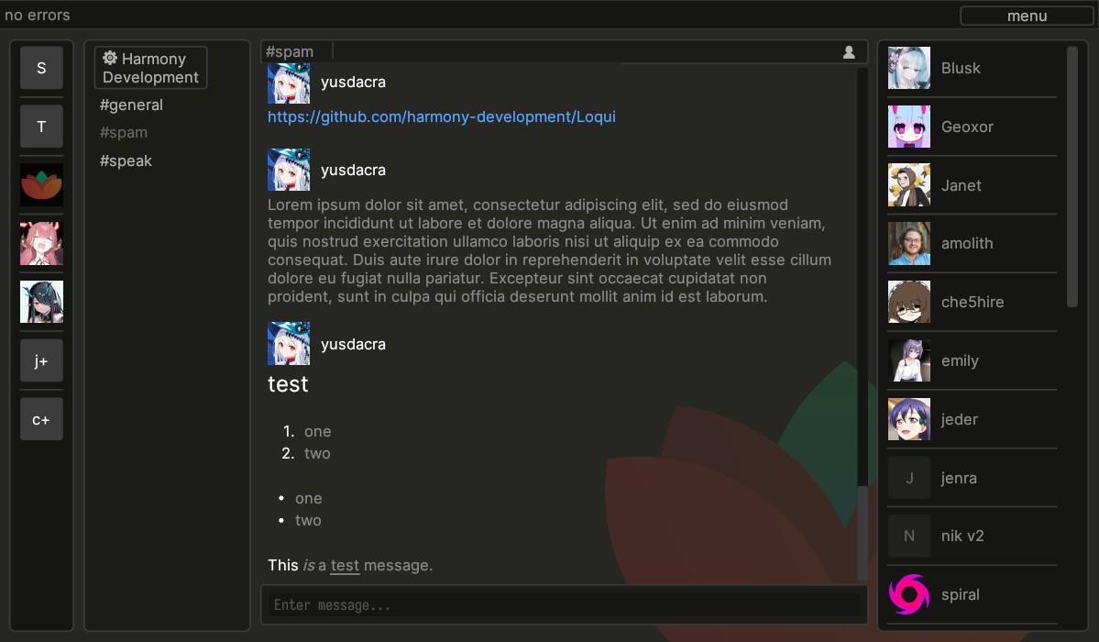Select the emily member name

point(960,360)
